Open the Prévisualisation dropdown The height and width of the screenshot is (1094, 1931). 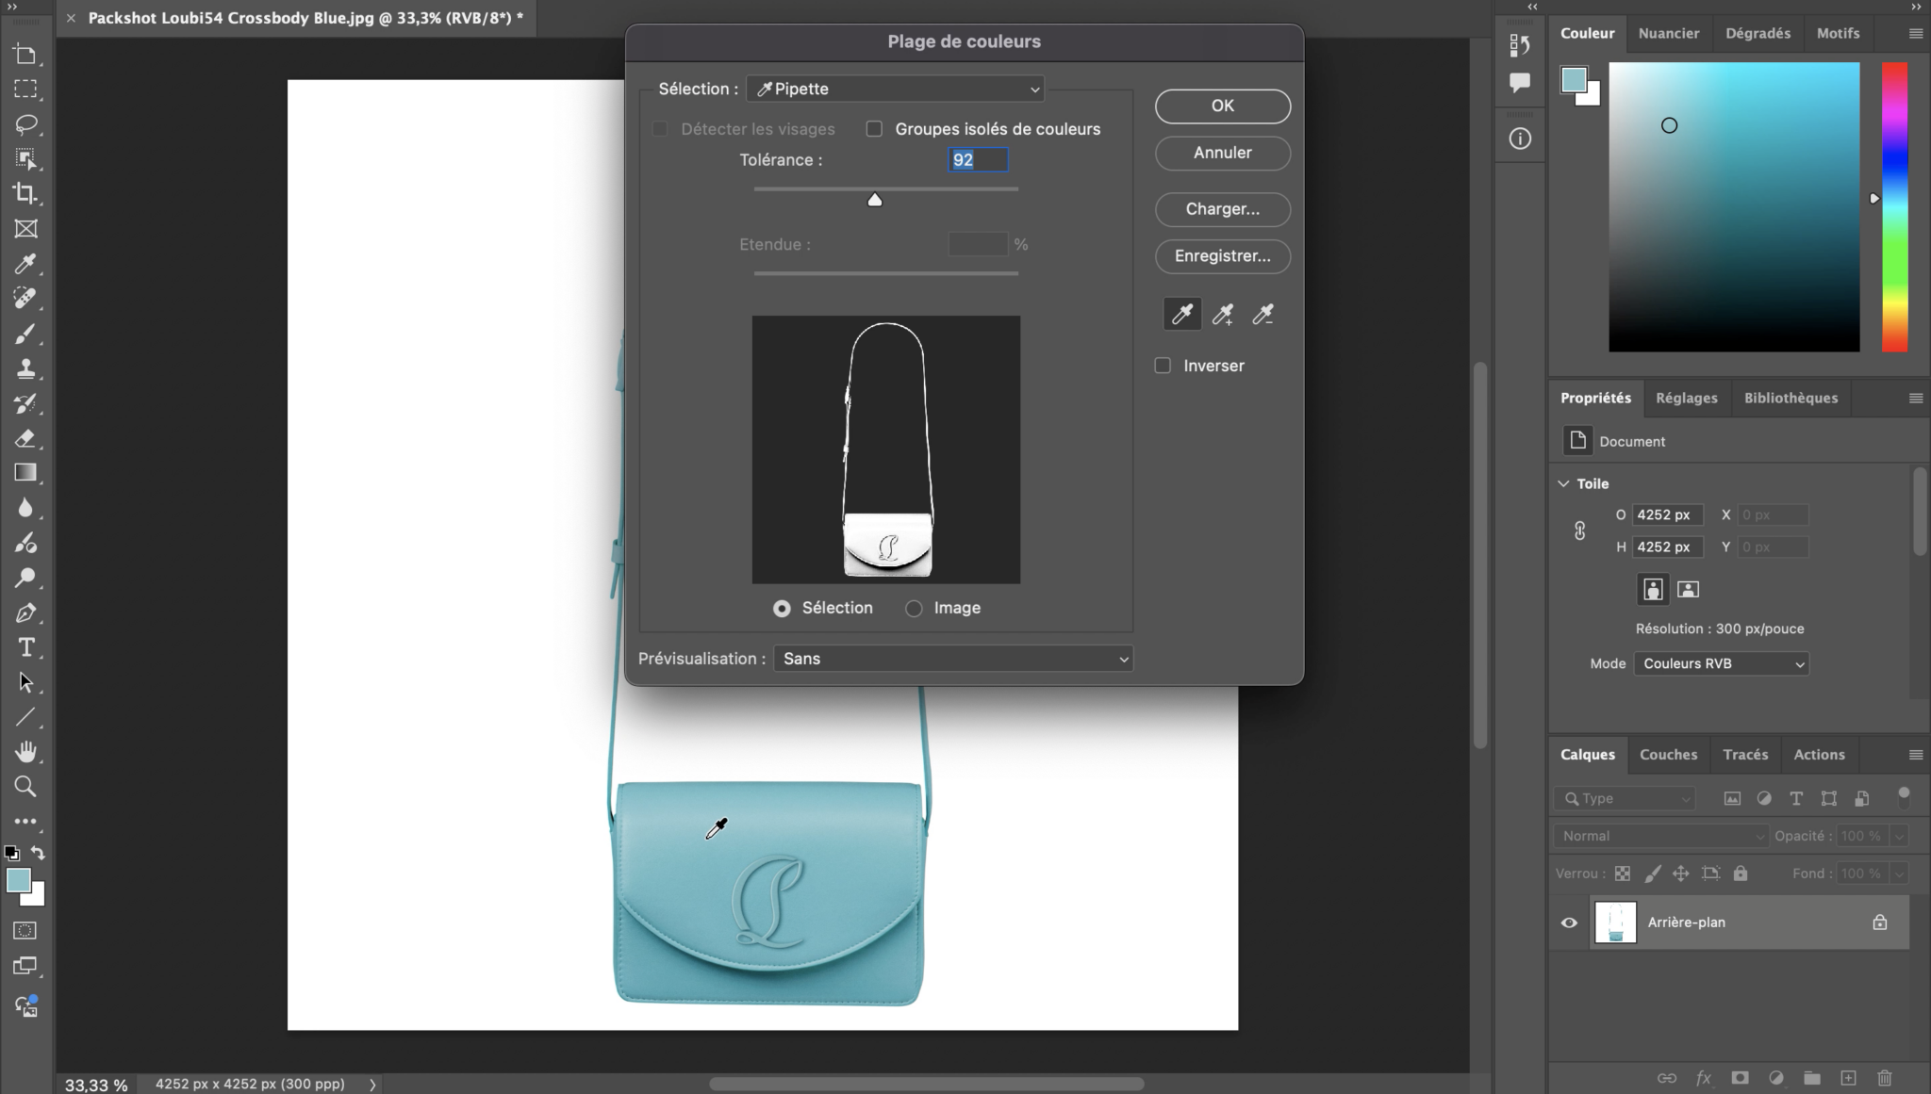coord(953,659)
